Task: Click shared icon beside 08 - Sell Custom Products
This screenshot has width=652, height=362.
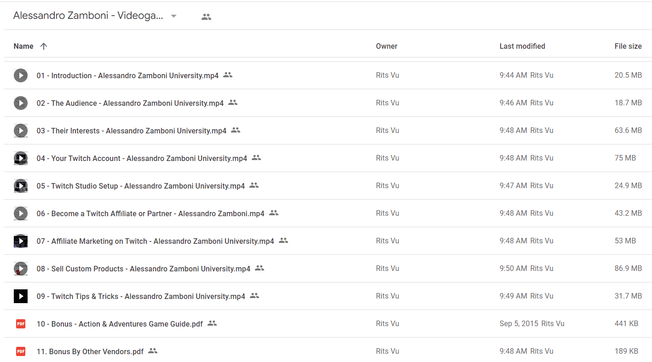Action: 260,268
